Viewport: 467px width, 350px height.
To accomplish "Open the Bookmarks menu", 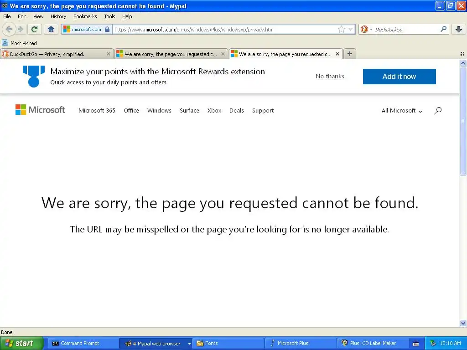I will (85, 17).
